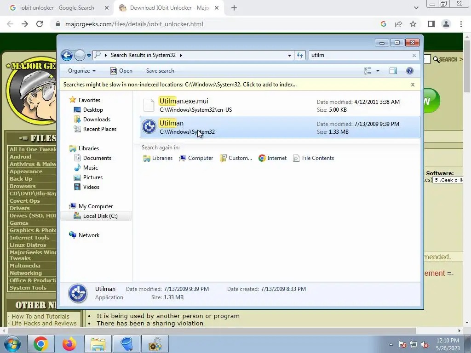Select the Utilman.exe.mui file result
Screen dimensions: 471x353
[x=280, y=105]
